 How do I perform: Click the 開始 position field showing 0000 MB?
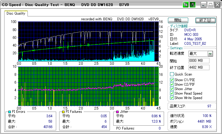click(199, 61)
